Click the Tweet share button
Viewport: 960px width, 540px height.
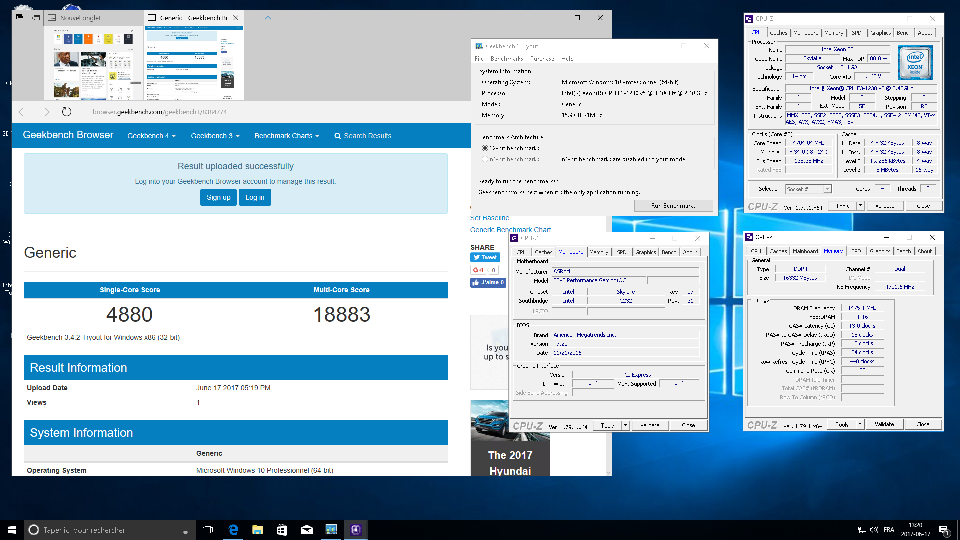pyautogui.click(x=485, y=257)
